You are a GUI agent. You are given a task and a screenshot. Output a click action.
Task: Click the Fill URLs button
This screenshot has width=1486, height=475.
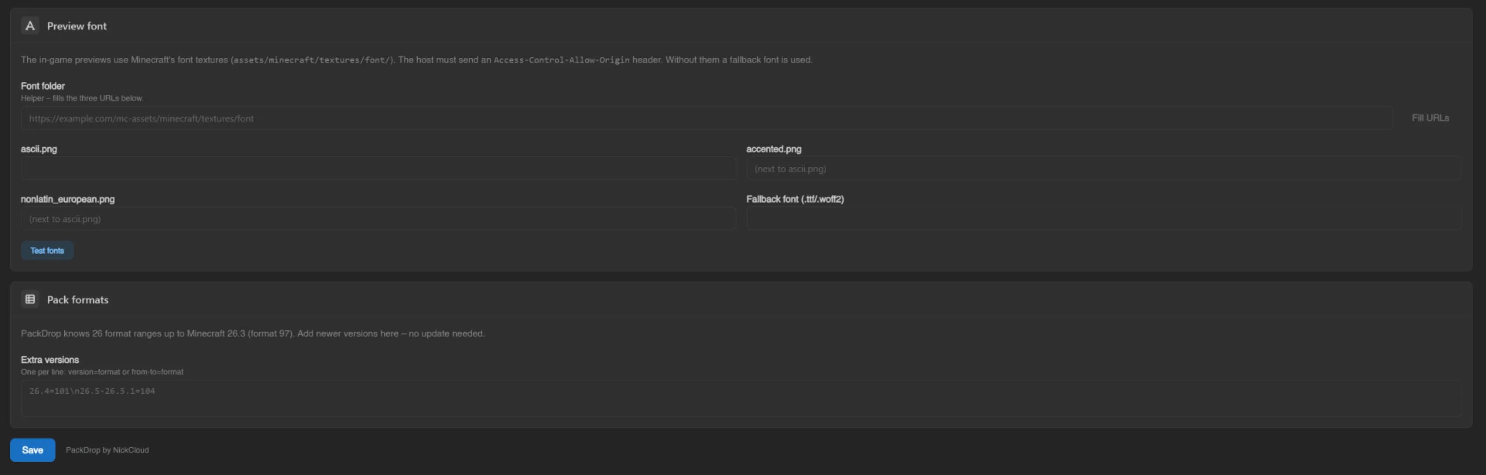click(1430, 118)
